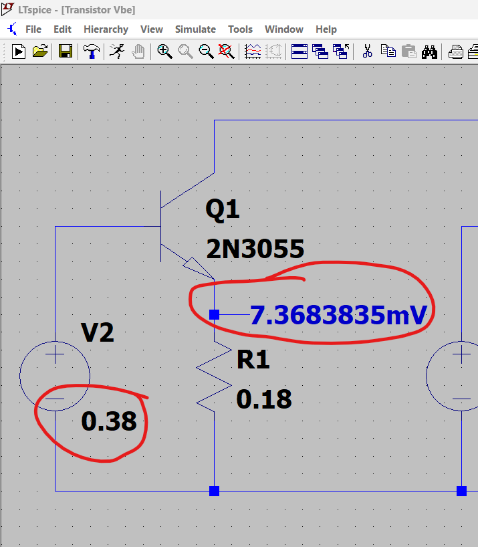The height and width of the screenshot is (547, 478).
Task: Run the simulation with the running-man icon
Action: [x=117, y=51]
